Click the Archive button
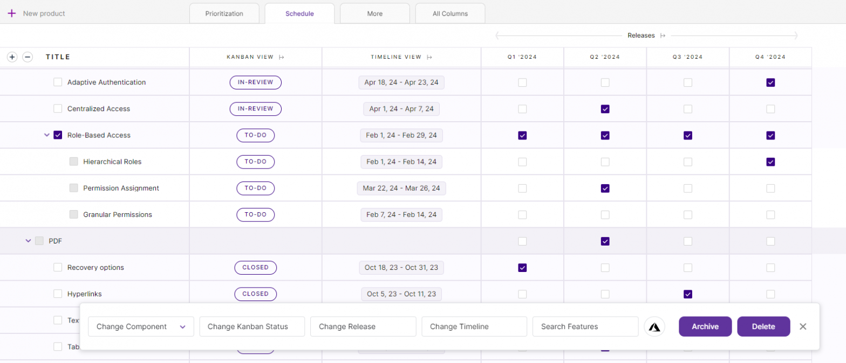846x363 pixels. (x=705, y=326)
